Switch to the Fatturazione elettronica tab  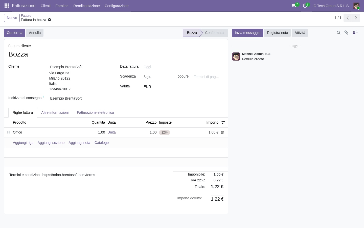click(x=95, y=112)
